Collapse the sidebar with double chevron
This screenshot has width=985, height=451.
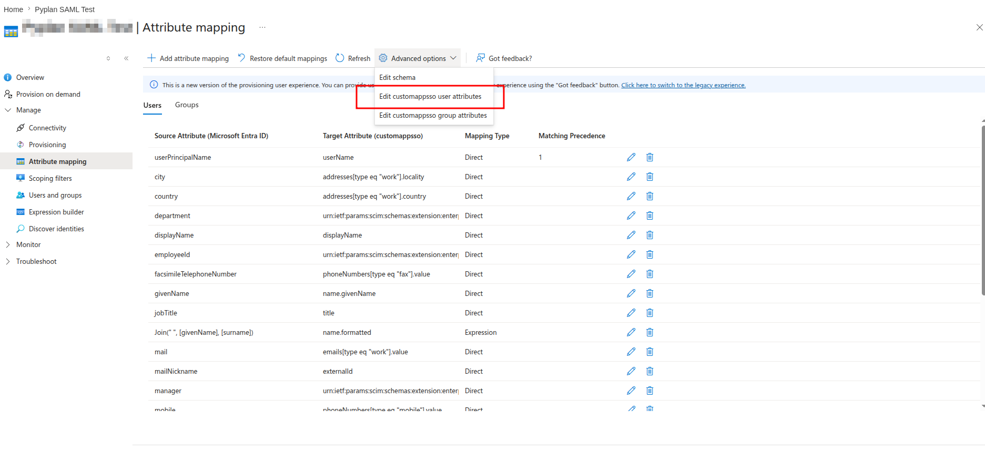[x=126, y=58]
